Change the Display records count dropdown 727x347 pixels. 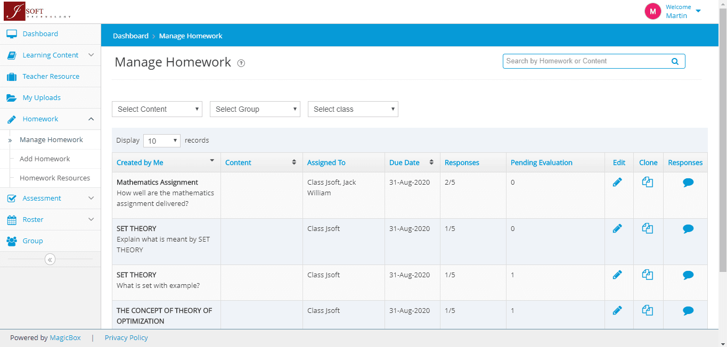tap(162, 141)
